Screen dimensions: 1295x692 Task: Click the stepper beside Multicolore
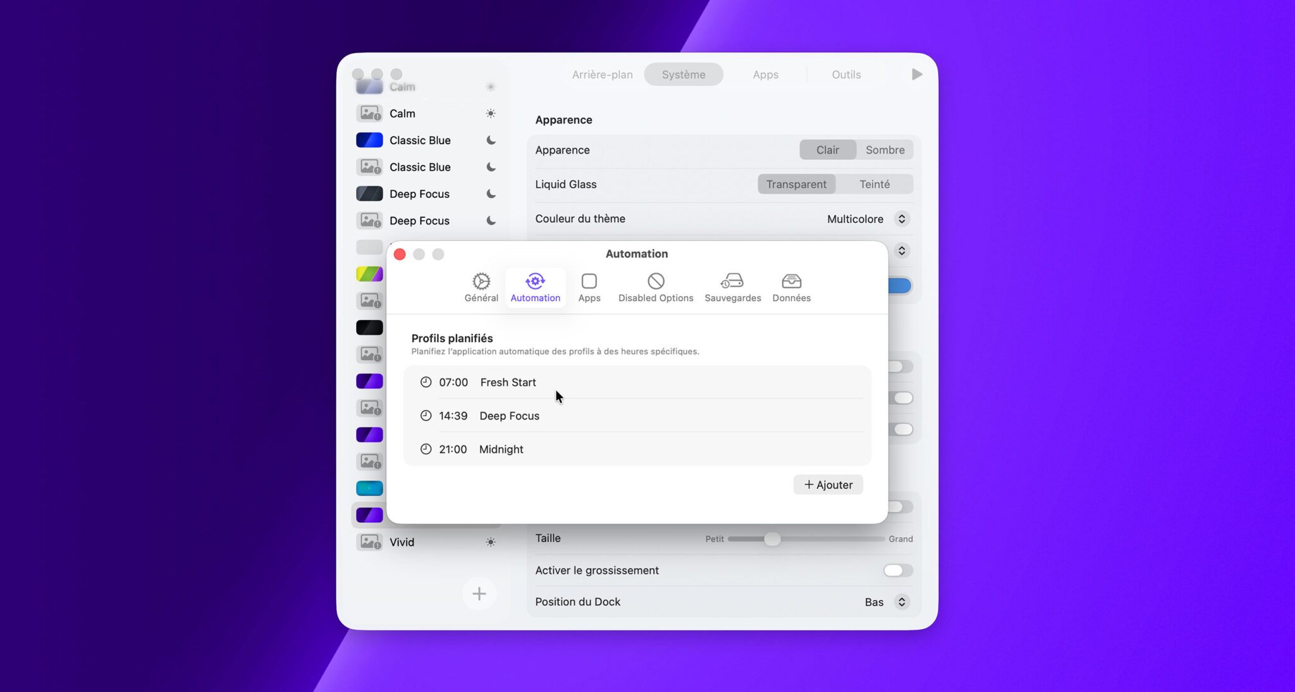(x=902, y=218)
